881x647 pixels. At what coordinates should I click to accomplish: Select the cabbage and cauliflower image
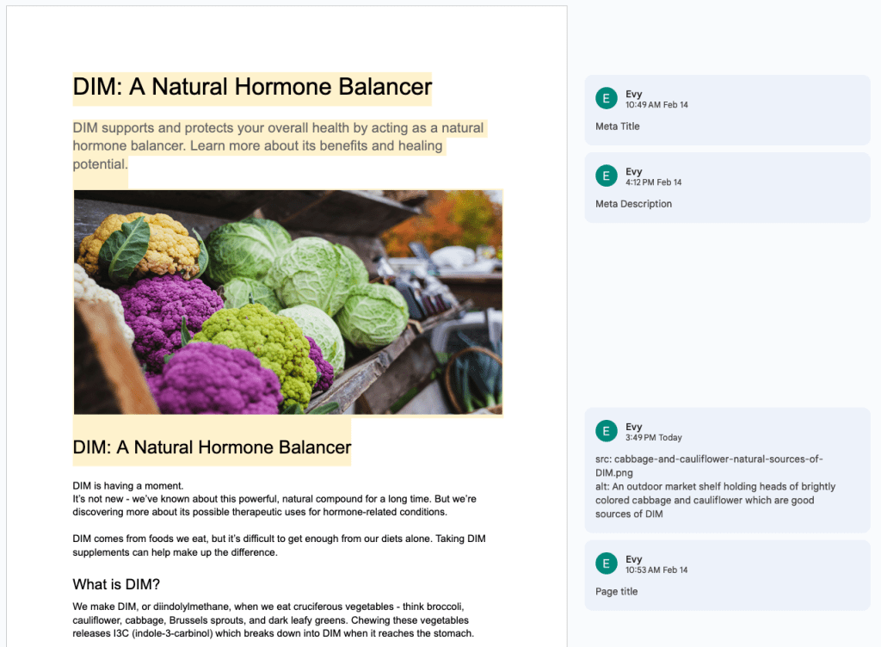click(x=288, y=302)
